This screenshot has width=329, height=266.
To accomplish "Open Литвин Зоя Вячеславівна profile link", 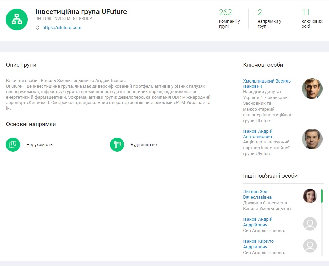I will [257, 194].
